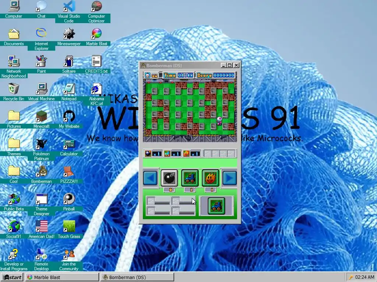Click Bomberman lives icon in game header
377x282 pixels.
coord(148,76)
